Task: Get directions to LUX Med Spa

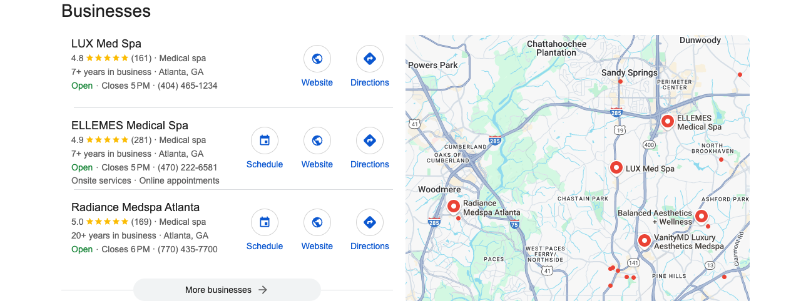Action: coord(370,59)
